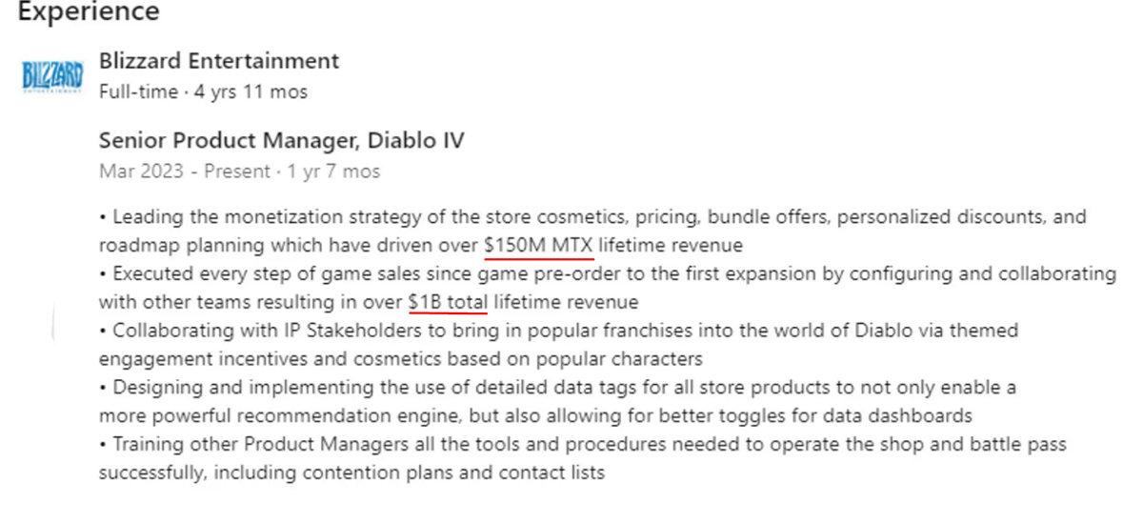Click the Experience section heading
Viewport: 1143px width, 523px height.
[90, 13]
